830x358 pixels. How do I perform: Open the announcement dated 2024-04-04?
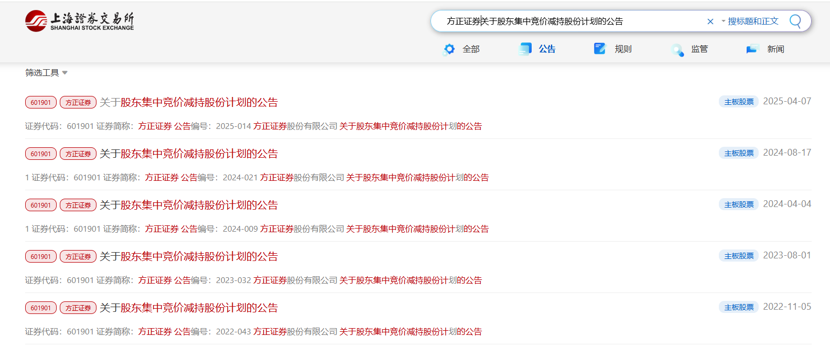tap(189, 205)
